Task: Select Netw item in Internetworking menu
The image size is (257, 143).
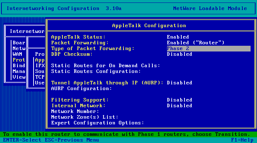Action: point(19,48)
